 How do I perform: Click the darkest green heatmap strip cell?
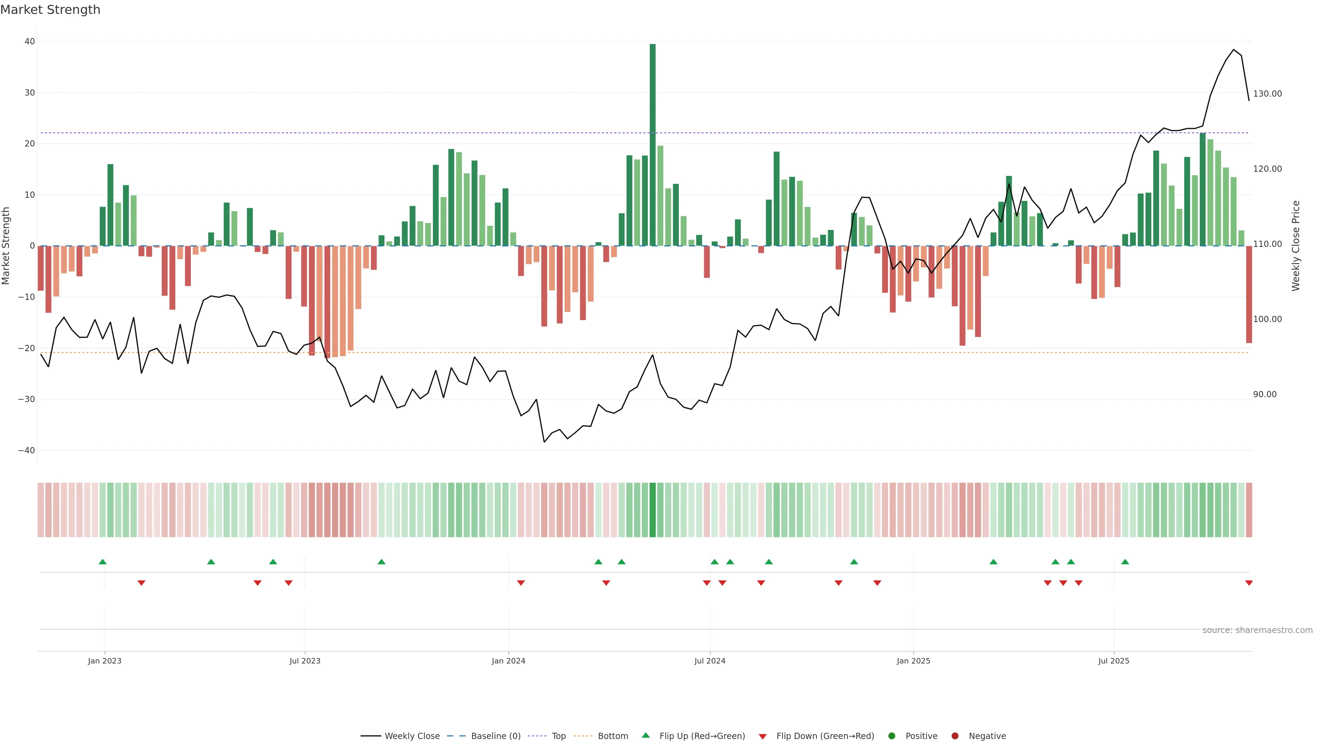click(653, 509)
